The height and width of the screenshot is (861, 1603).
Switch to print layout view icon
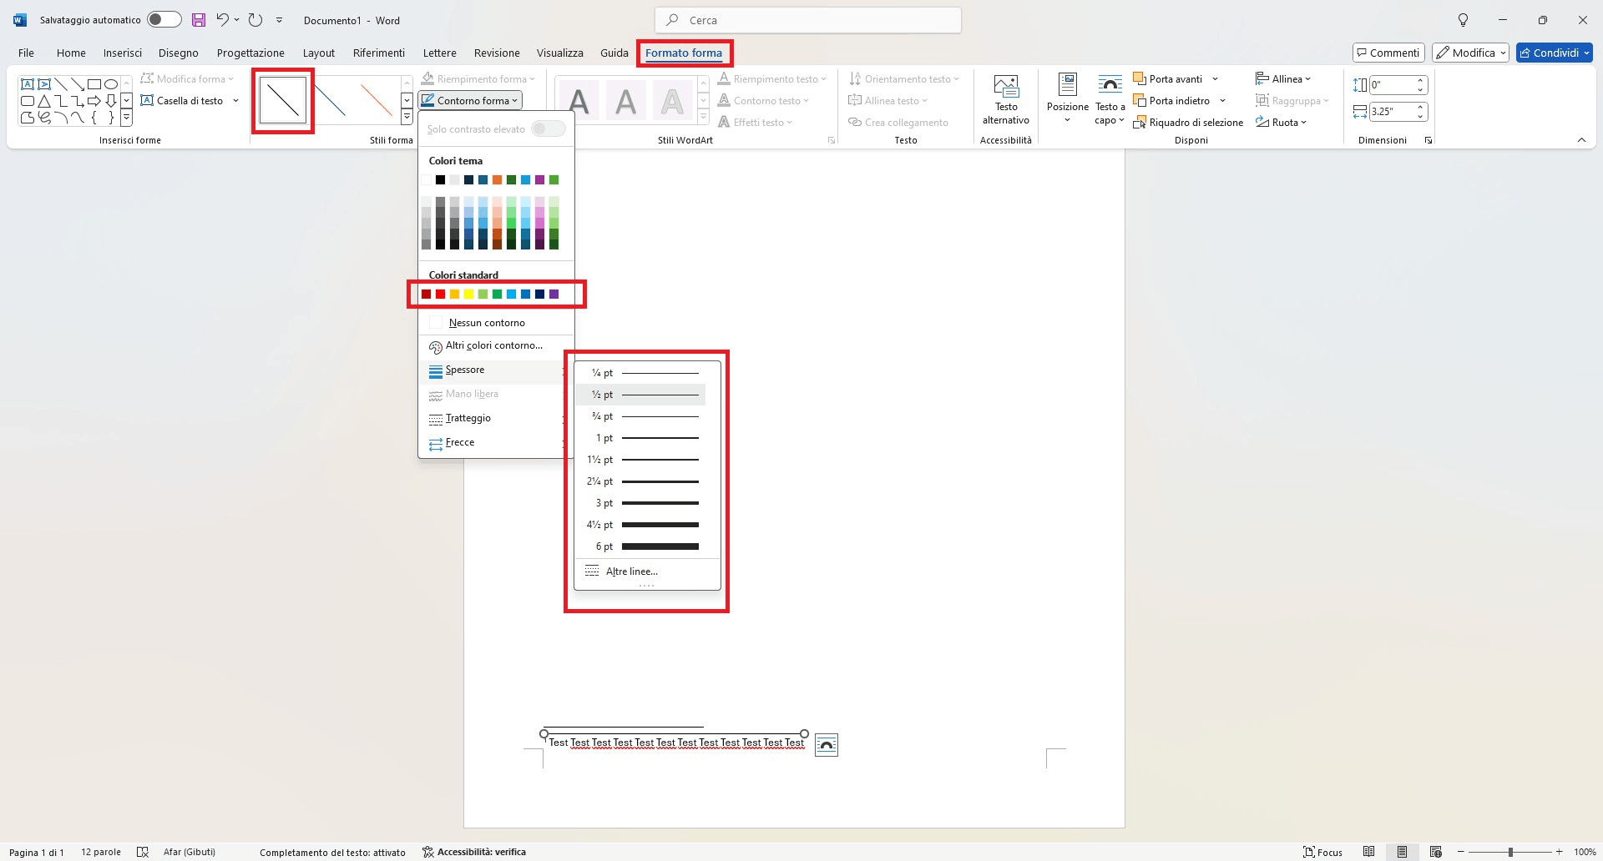pos(1403,852)
